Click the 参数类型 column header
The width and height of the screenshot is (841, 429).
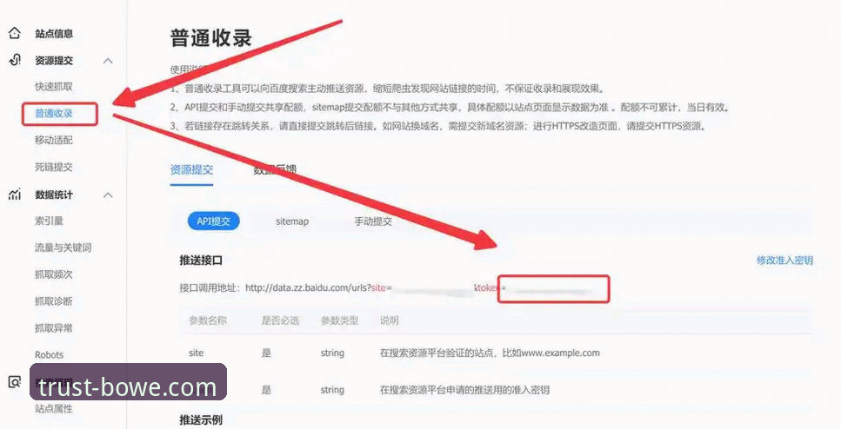(339, 320)
